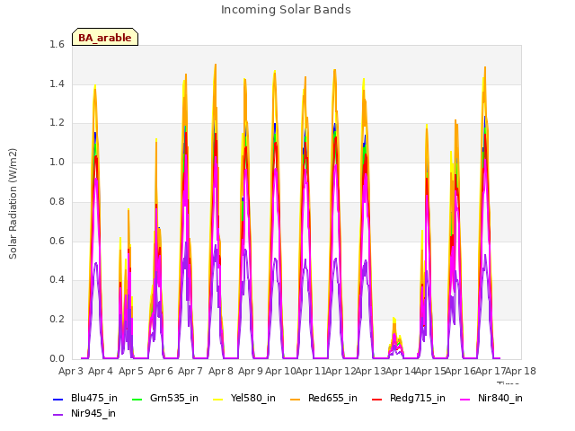Click the Nir945_in legend label

(93, 413)
